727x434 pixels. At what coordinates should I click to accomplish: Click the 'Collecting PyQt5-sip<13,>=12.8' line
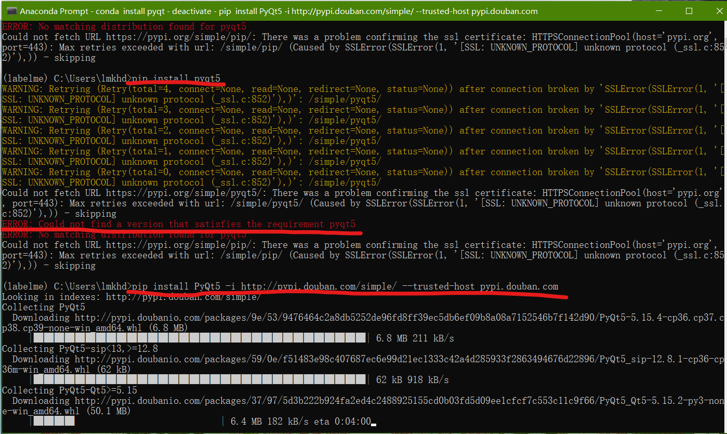pyautogui.click(x=80, y=349)
